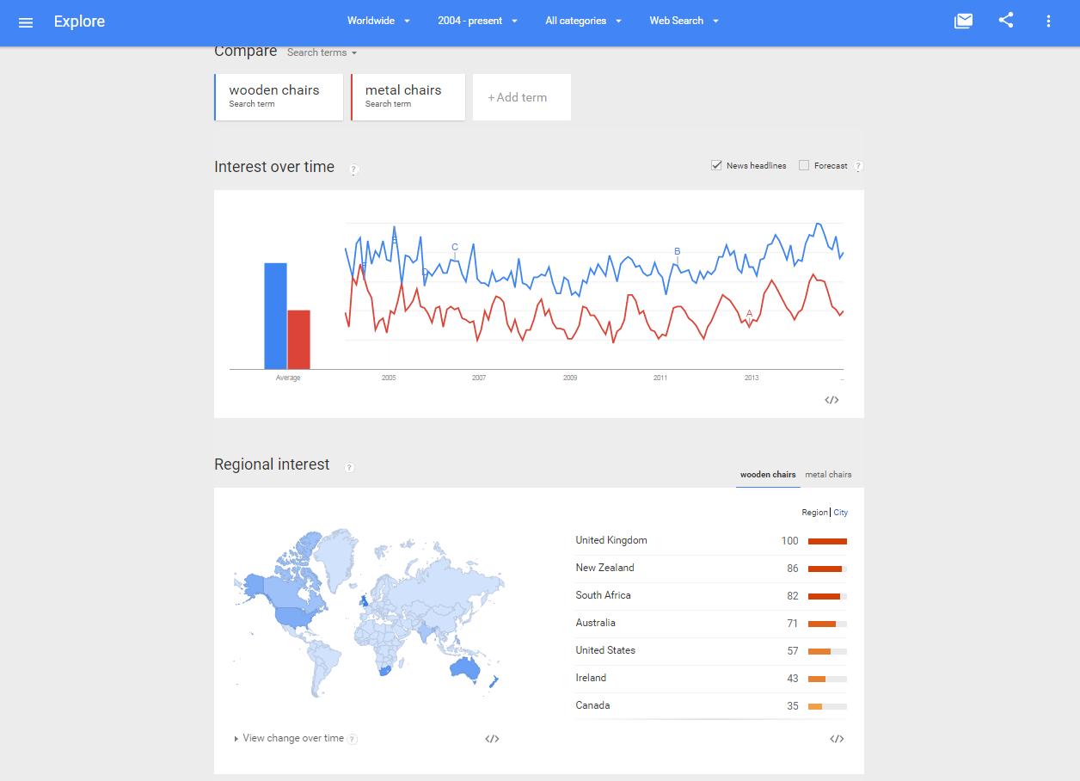Image resolution: width=1080 pixels, height=781 pixels.
Task: Click embed code icon below world map
Action: coord(492,739)
